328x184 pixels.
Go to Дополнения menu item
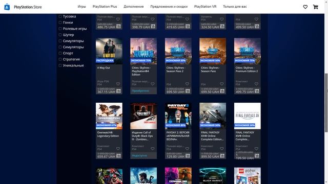133,7
